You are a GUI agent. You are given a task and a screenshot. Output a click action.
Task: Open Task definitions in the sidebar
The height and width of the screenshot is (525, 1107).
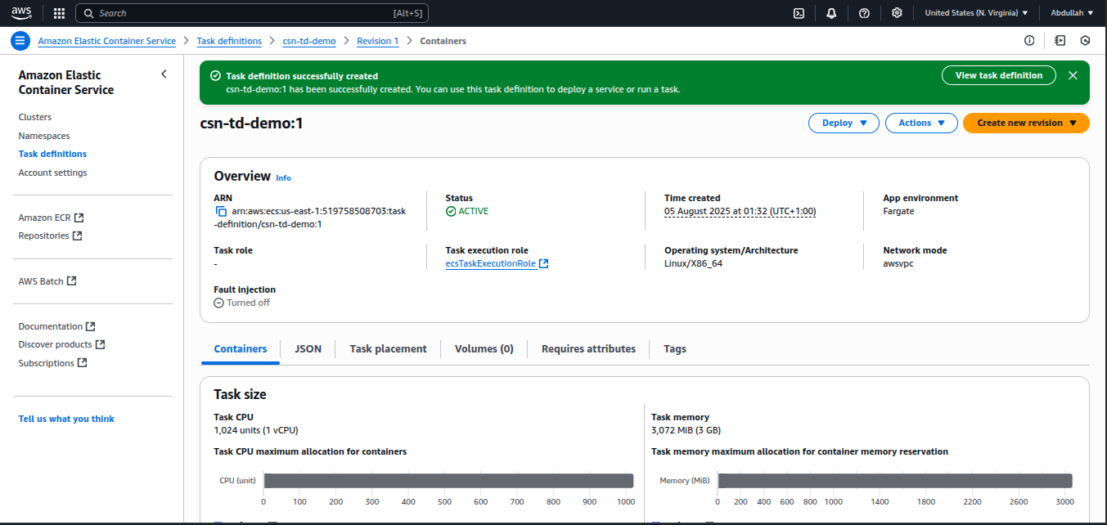(52, 154)
